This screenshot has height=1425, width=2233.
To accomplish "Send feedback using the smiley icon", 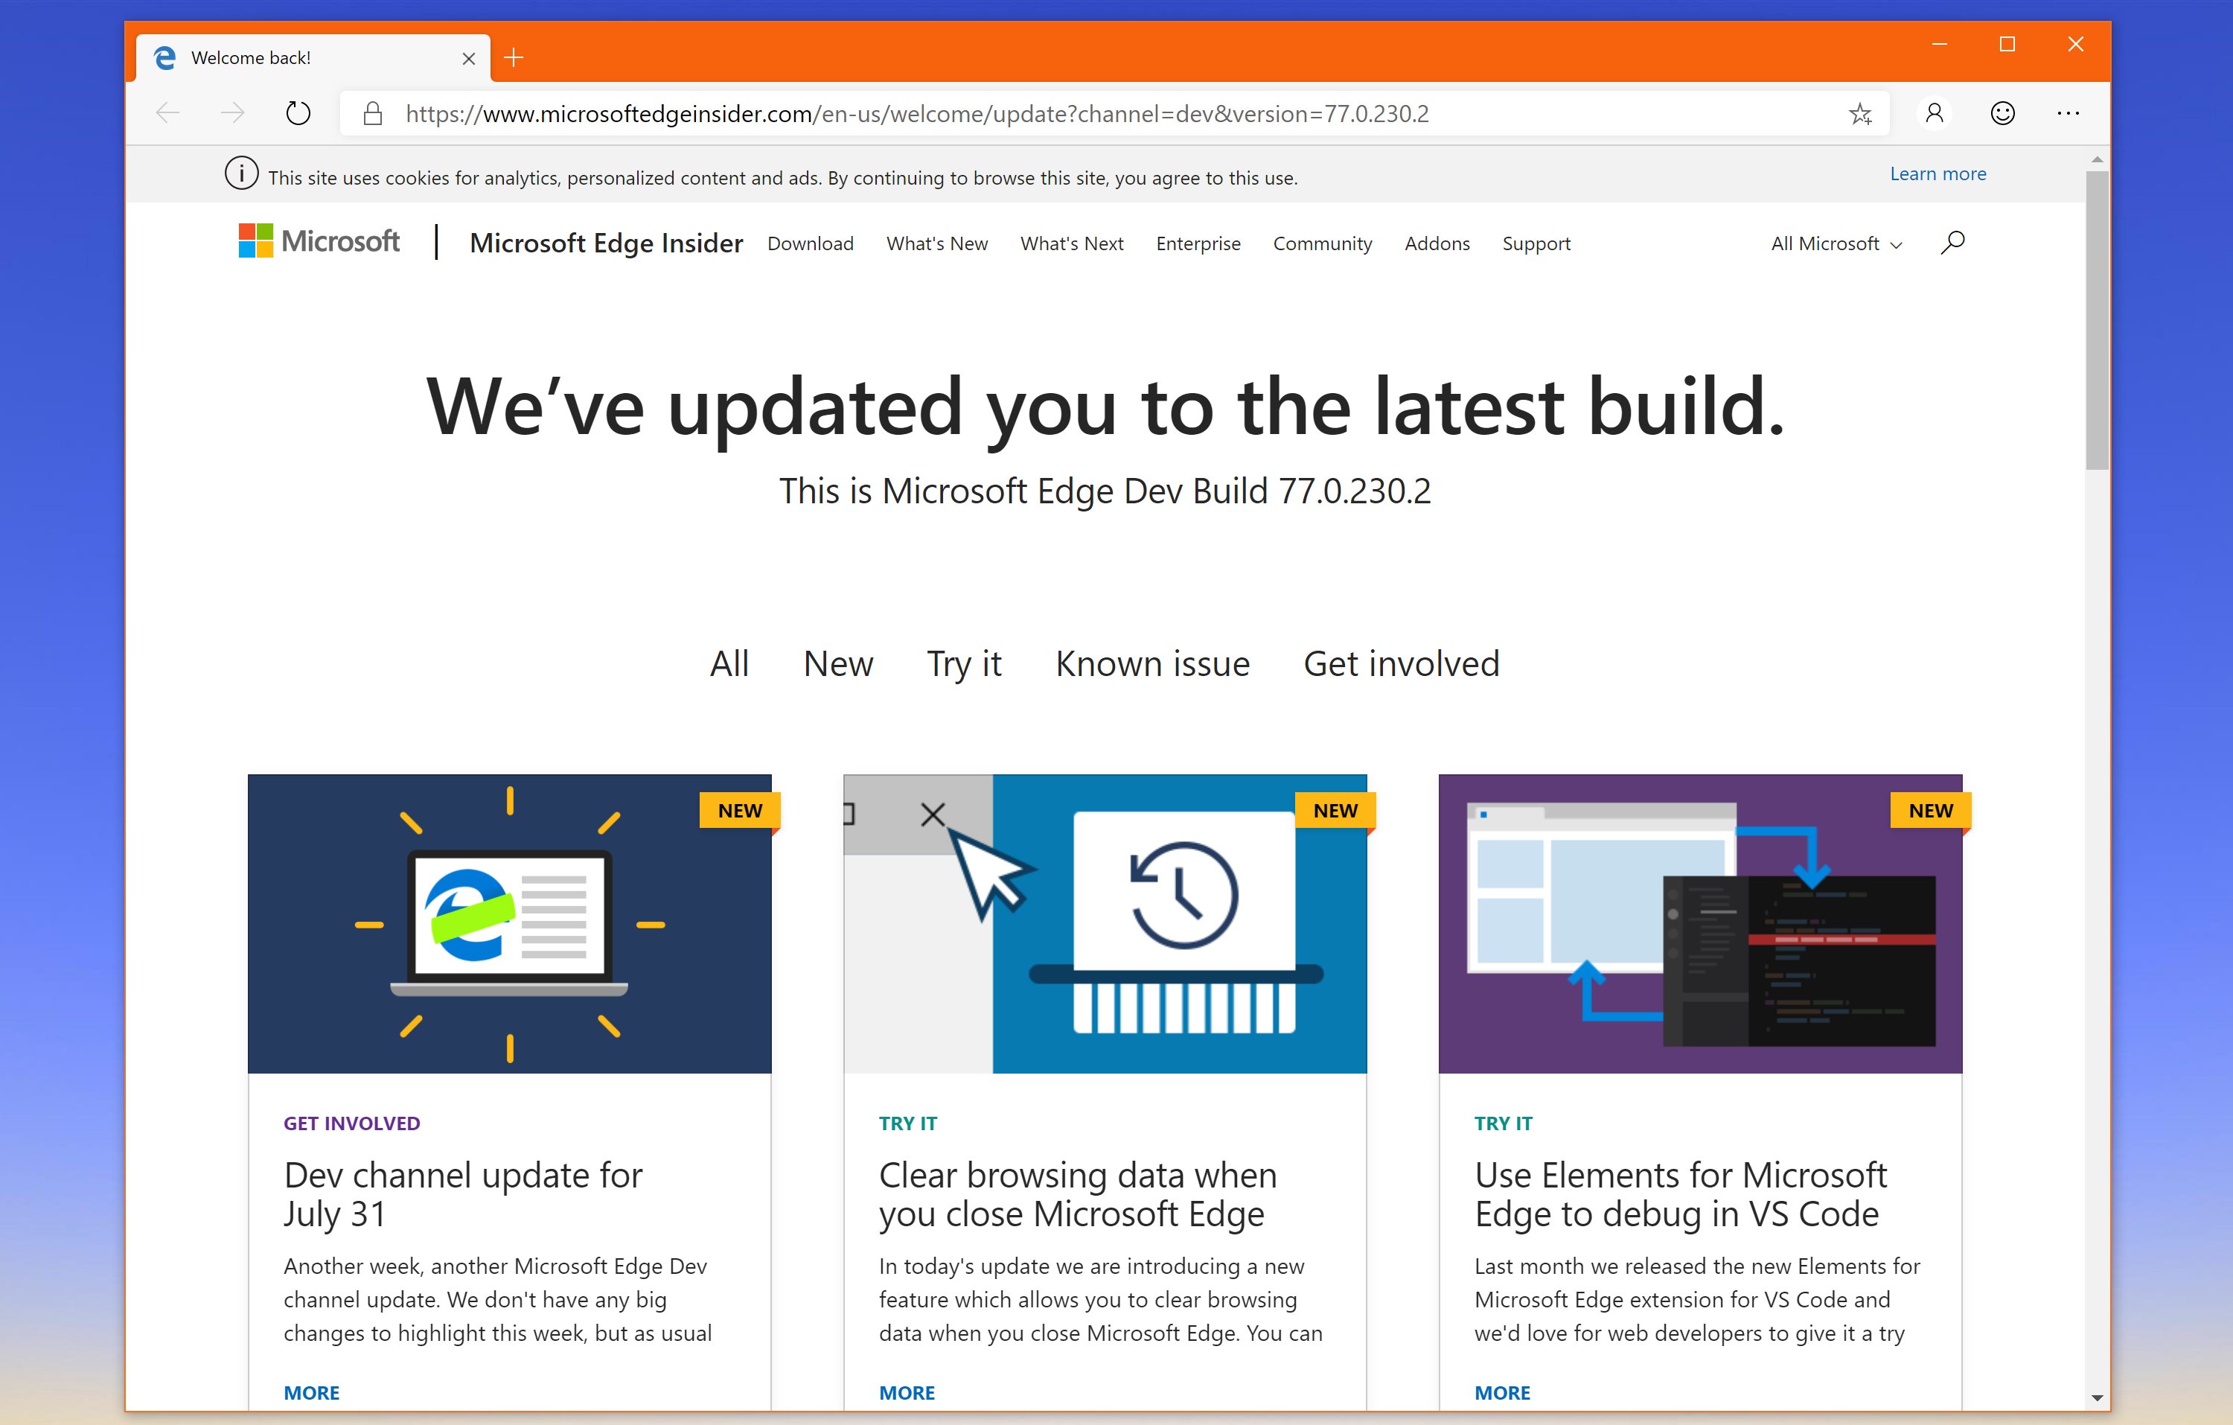I will pos(2002,113).
